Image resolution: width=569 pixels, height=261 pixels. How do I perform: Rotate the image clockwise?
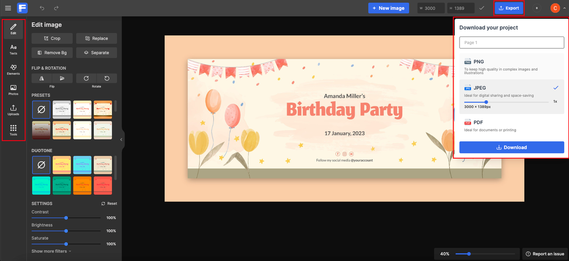click(x=86, y=78)
